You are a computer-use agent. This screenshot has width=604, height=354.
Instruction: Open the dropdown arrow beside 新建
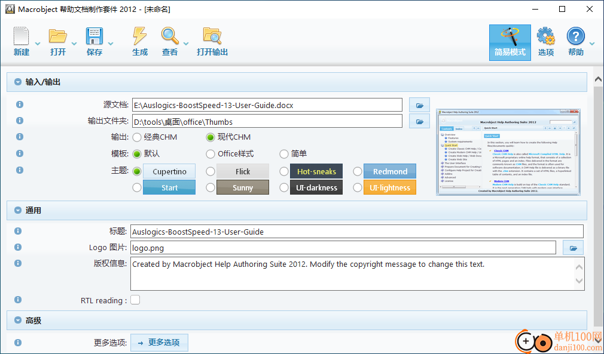(37, 44)
